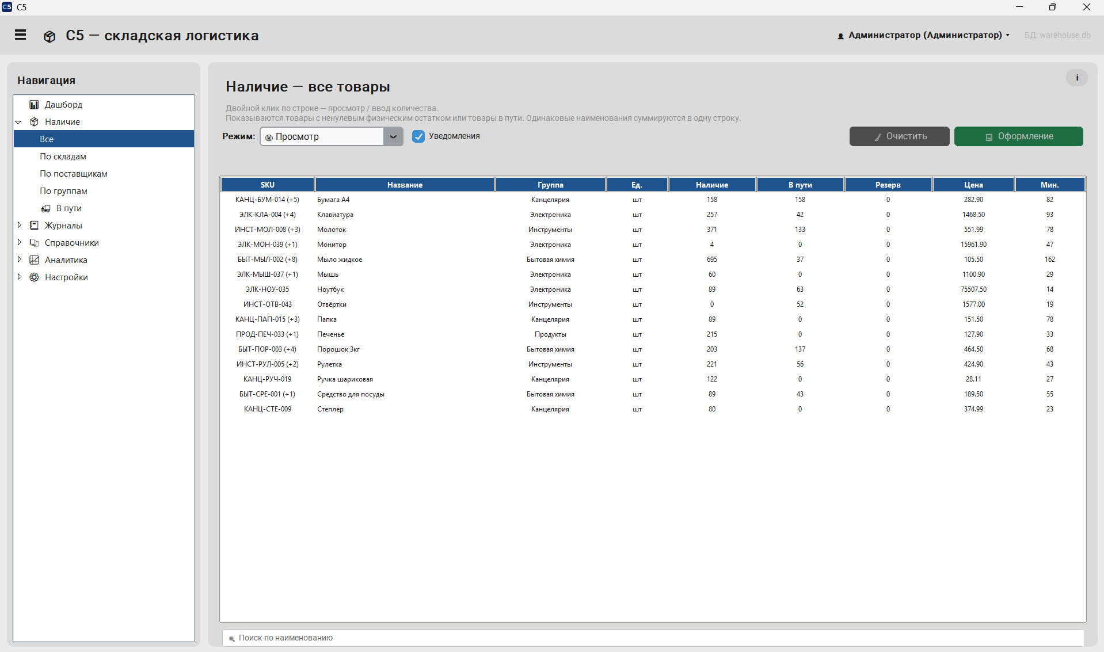Screen dimensions: 1104x652
Task: Focus the search by name field
Action: [x=653, y=638]
